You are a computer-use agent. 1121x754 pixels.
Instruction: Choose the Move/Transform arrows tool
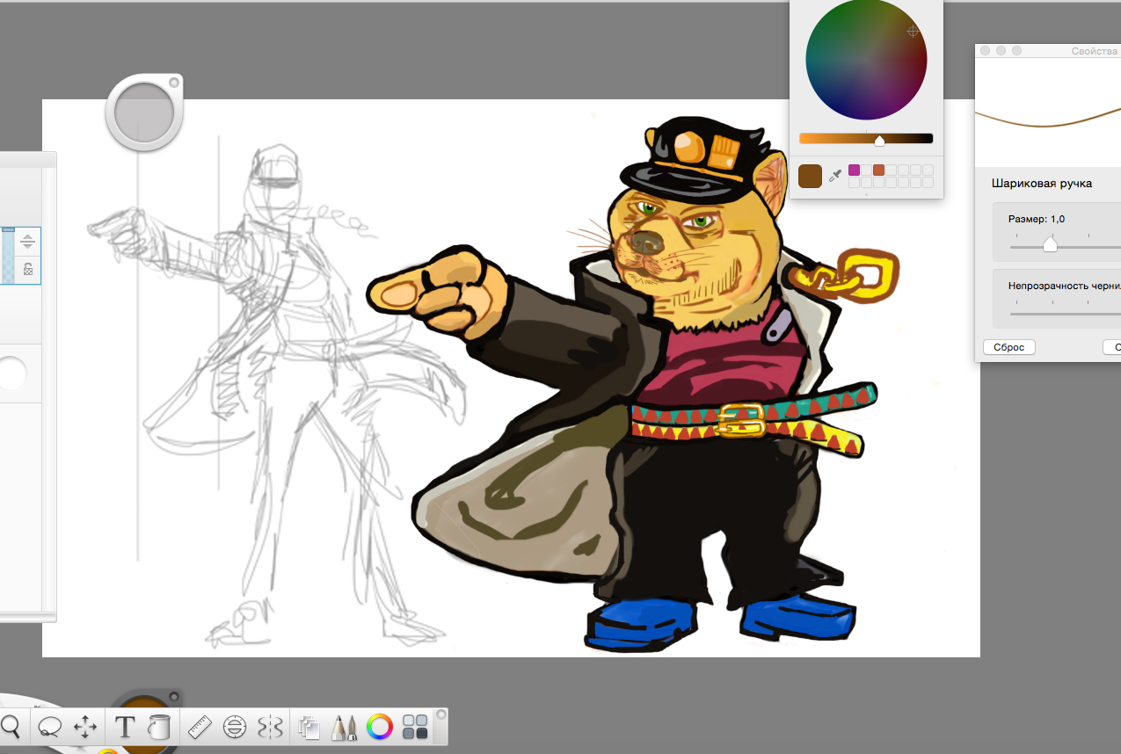pyautogui.click(x=85, y=727)
